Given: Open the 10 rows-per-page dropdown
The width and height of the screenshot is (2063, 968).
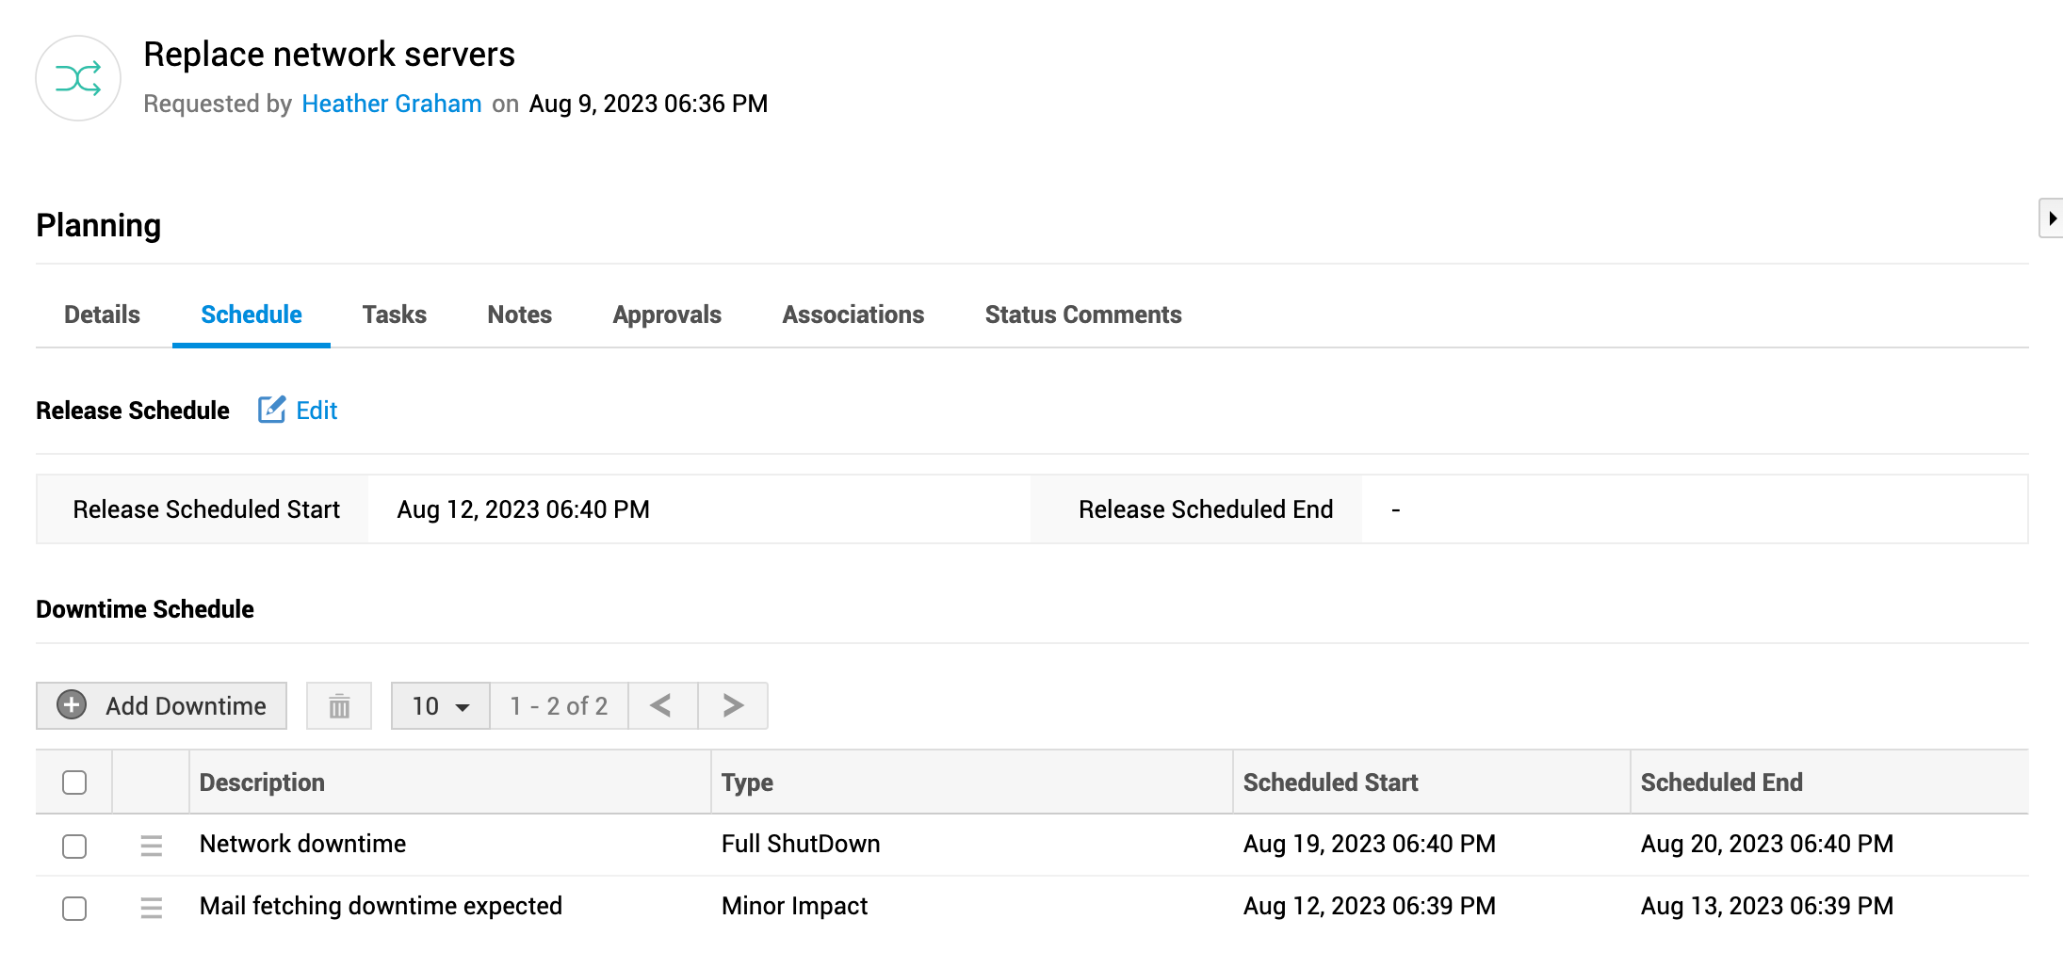Looking at the screenshot, I should coord(440,706).
